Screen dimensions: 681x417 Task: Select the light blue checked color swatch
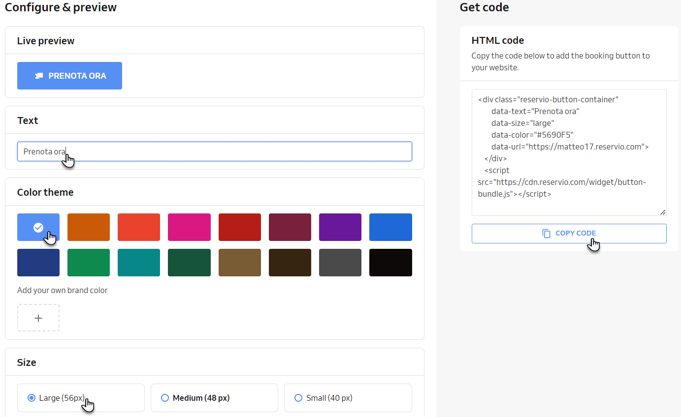click(38, 227)
